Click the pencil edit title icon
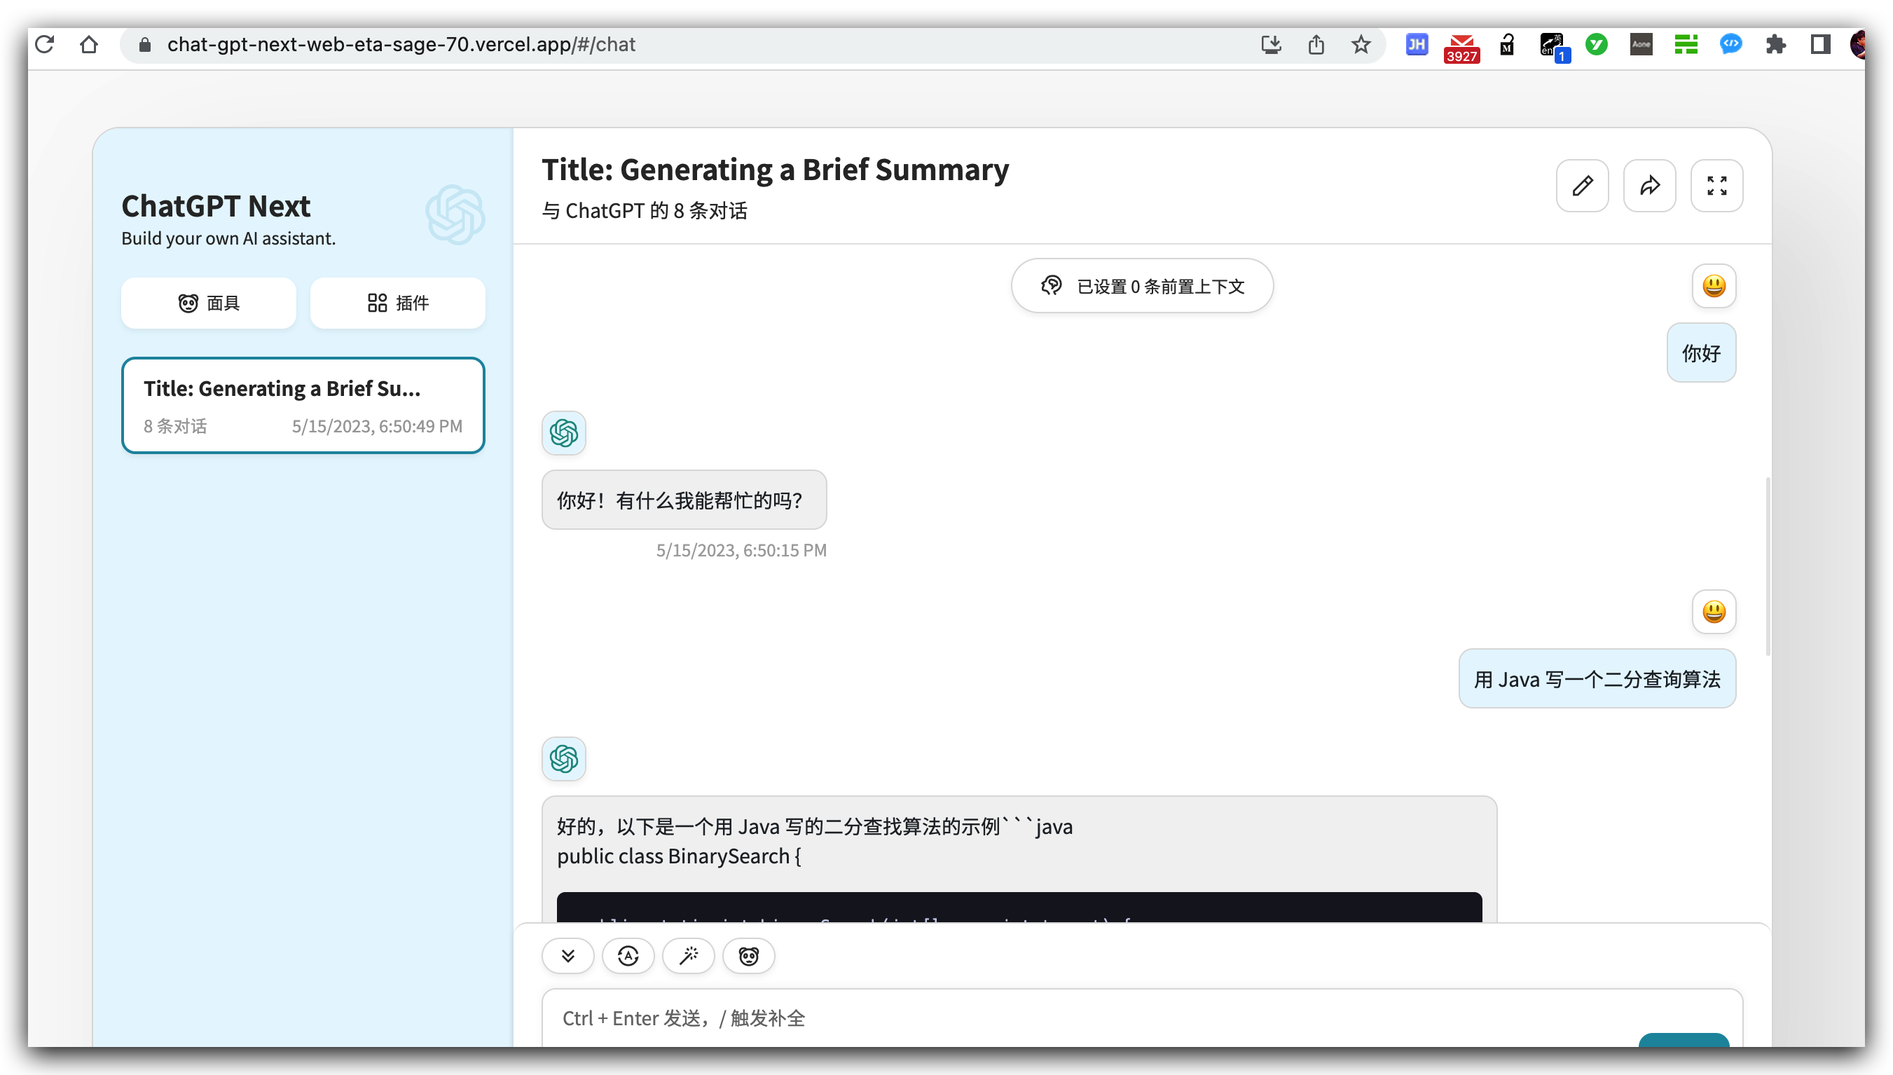The width and height of the screenshot is (1893, 1075). [1581, 185]
